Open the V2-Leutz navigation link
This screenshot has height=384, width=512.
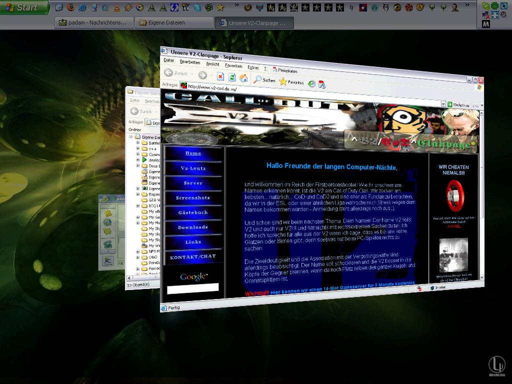pyautogui.click(x=193, y=168)
